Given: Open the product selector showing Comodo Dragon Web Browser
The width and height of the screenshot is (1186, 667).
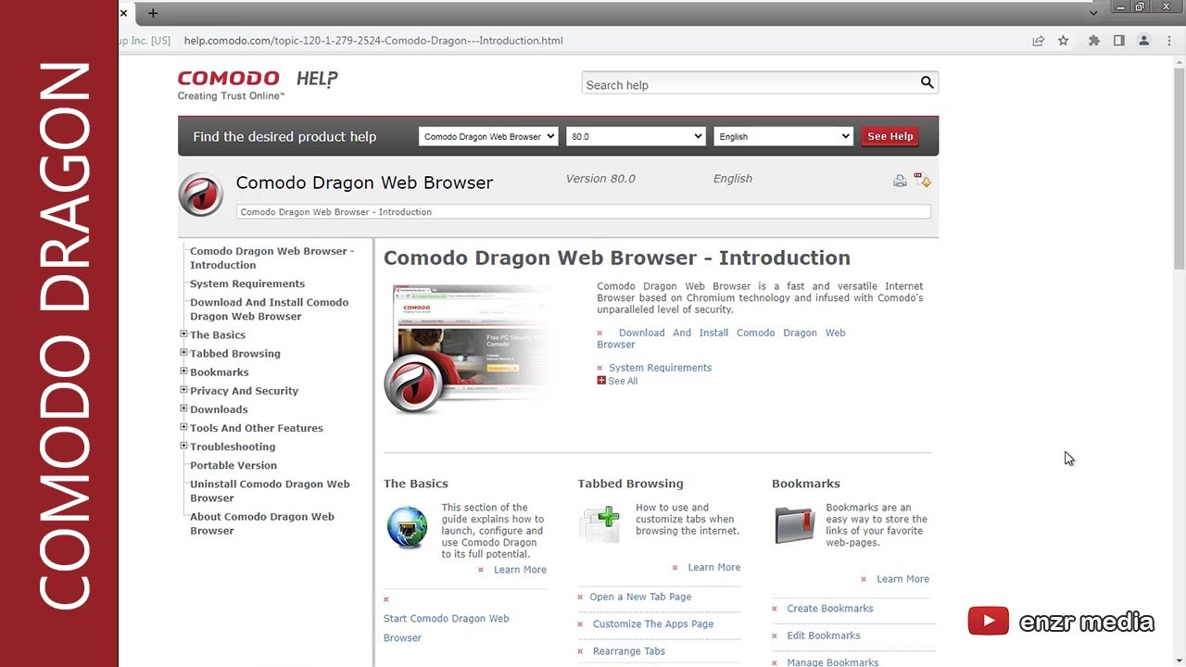Looking at the screenshot, I should pos(488,136).
